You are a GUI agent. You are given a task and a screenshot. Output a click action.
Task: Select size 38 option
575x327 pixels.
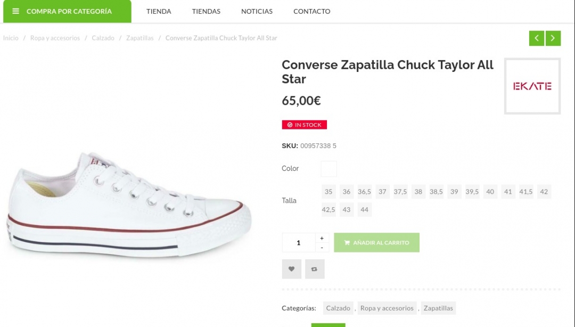pos(418,192)
